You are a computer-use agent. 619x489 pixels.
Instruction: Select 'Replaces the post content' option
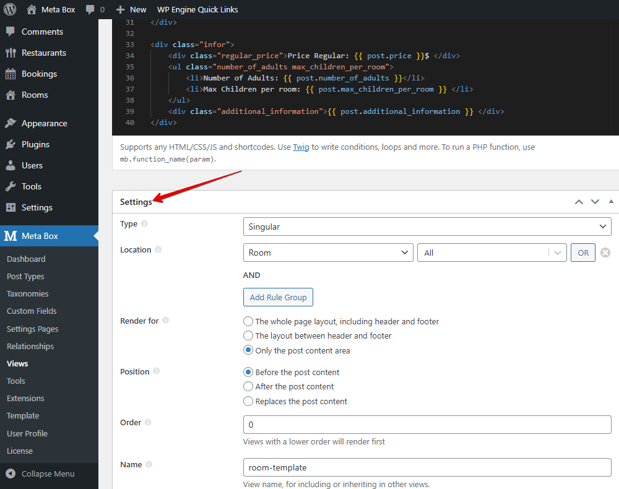pyautogui.click(x=248, y=401)
